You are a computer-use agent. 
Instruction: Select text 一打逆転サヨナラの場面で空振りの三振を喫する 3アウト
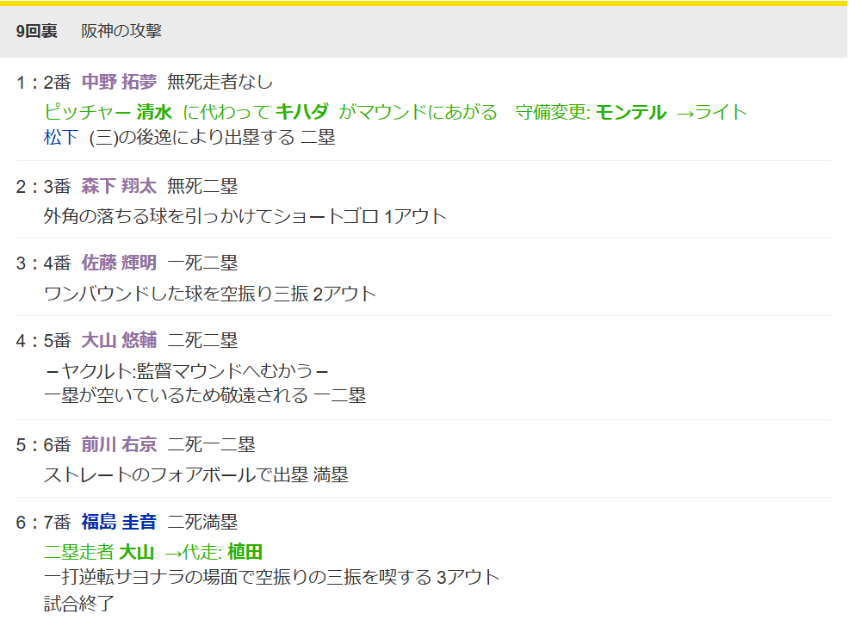pyautogui.click(x=272, y=577)
